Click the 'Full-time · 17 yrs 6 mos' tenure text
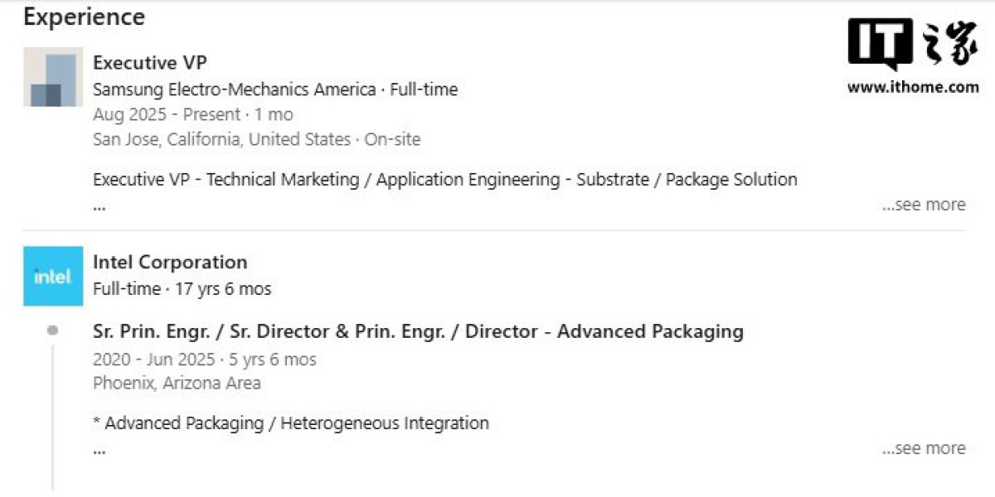 tap(182, 289)
